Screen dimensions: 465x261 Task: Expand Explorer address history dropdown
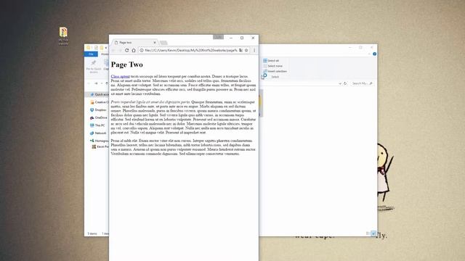pos(340,84)
